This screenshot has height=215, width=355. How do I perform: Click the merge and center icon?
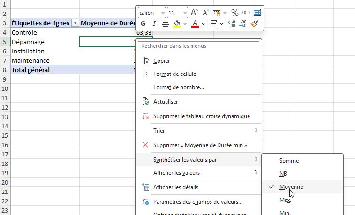pos(257,13)
